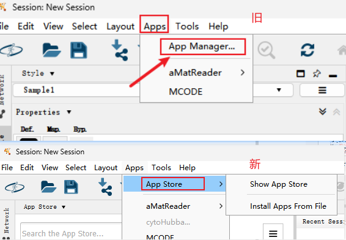Open Edit menu in upper window
The width and height of the screenshot is (346, 240).
[x=26, y=26]
